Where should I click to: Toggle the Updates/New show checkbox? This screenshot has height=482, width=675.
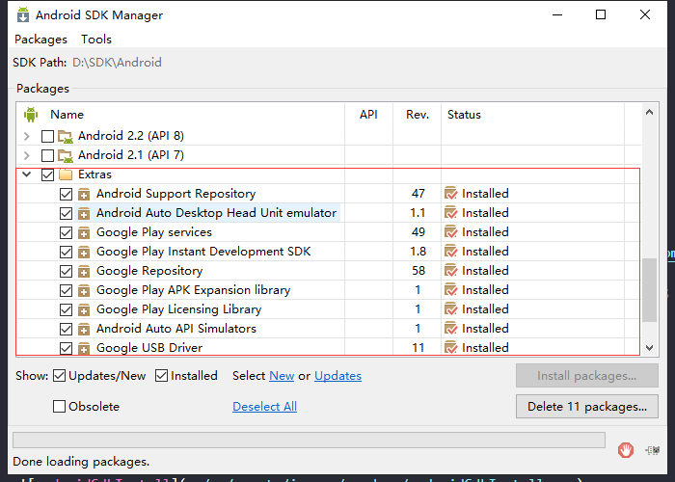(x=59, y=376)
